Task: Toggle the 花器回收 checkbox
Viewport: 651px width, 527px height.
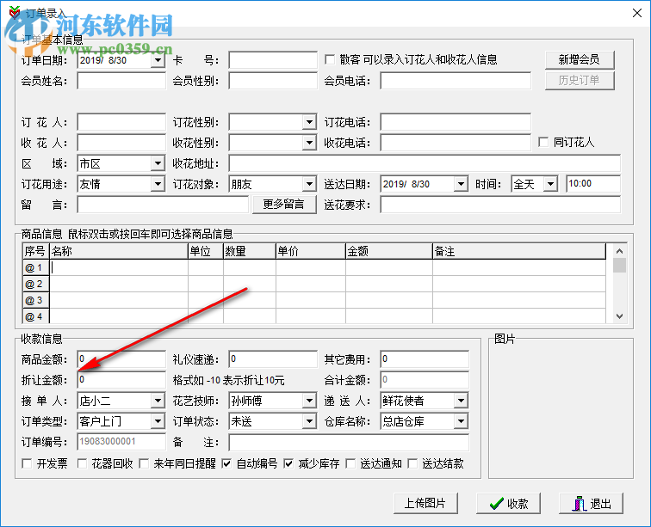Action: coord(82,463)
